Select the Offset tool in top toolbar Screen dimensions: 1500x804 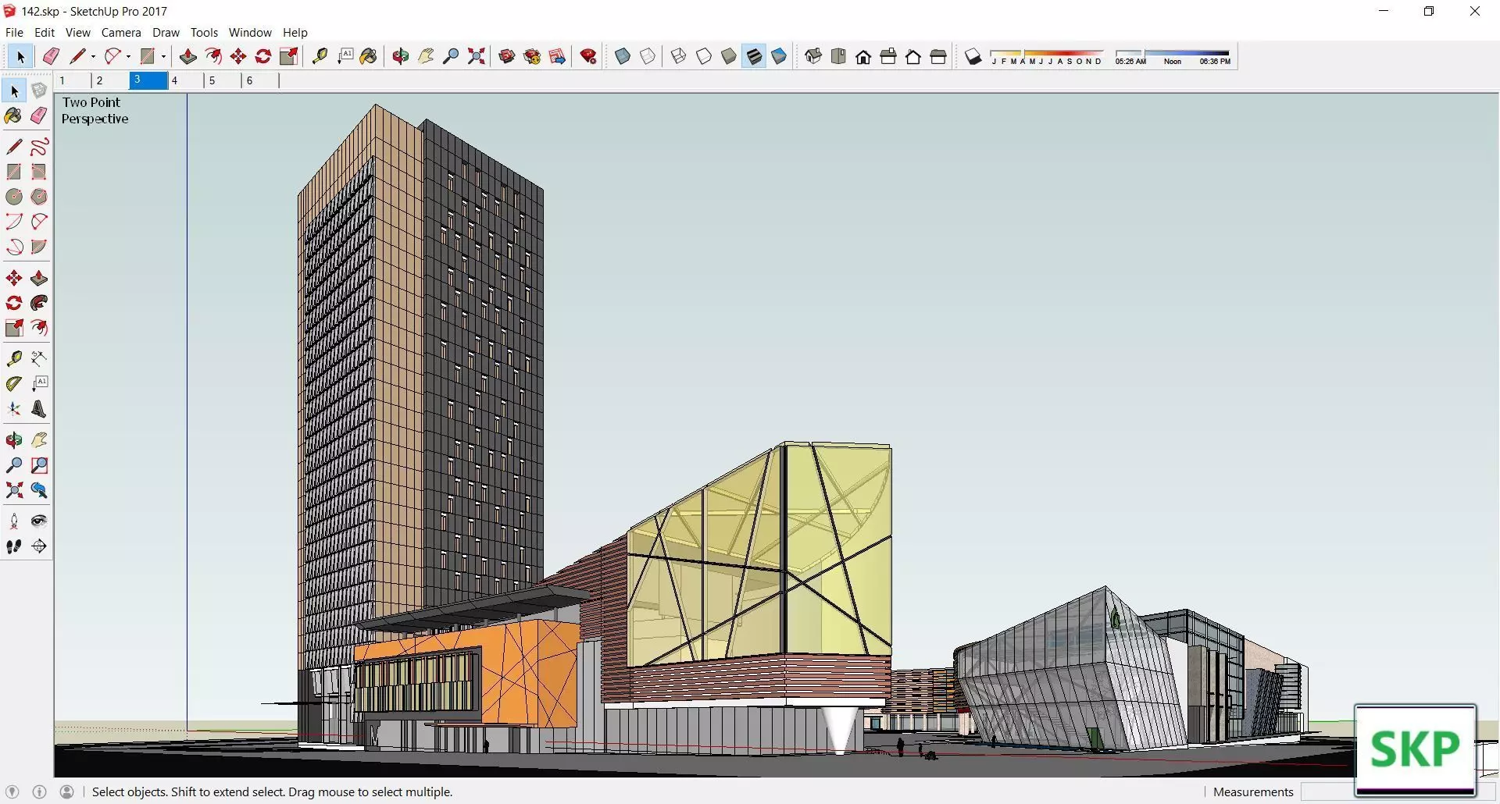click(213, 56)
